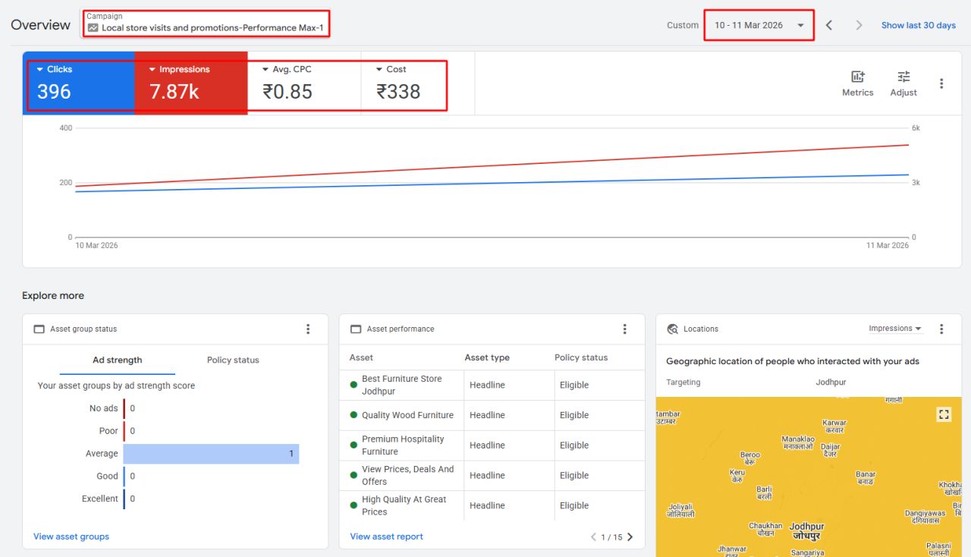Image resolution: width=971 pixels, height=557 pixels.
Task: Click Jodhpur label on the map
Action: [806, 527]
